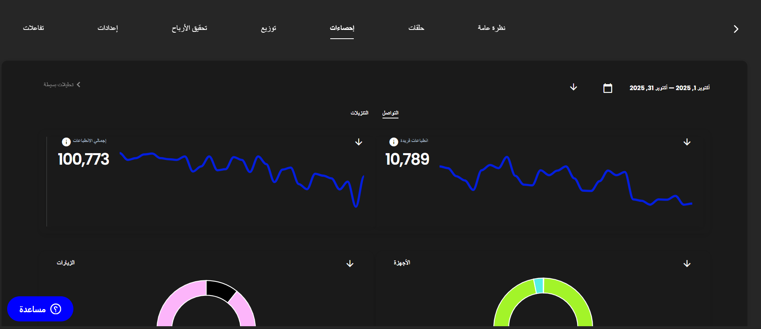This screenshot has height=329, width=761.
Task: Click the مساعدة help button
Action: click(40, 309)
